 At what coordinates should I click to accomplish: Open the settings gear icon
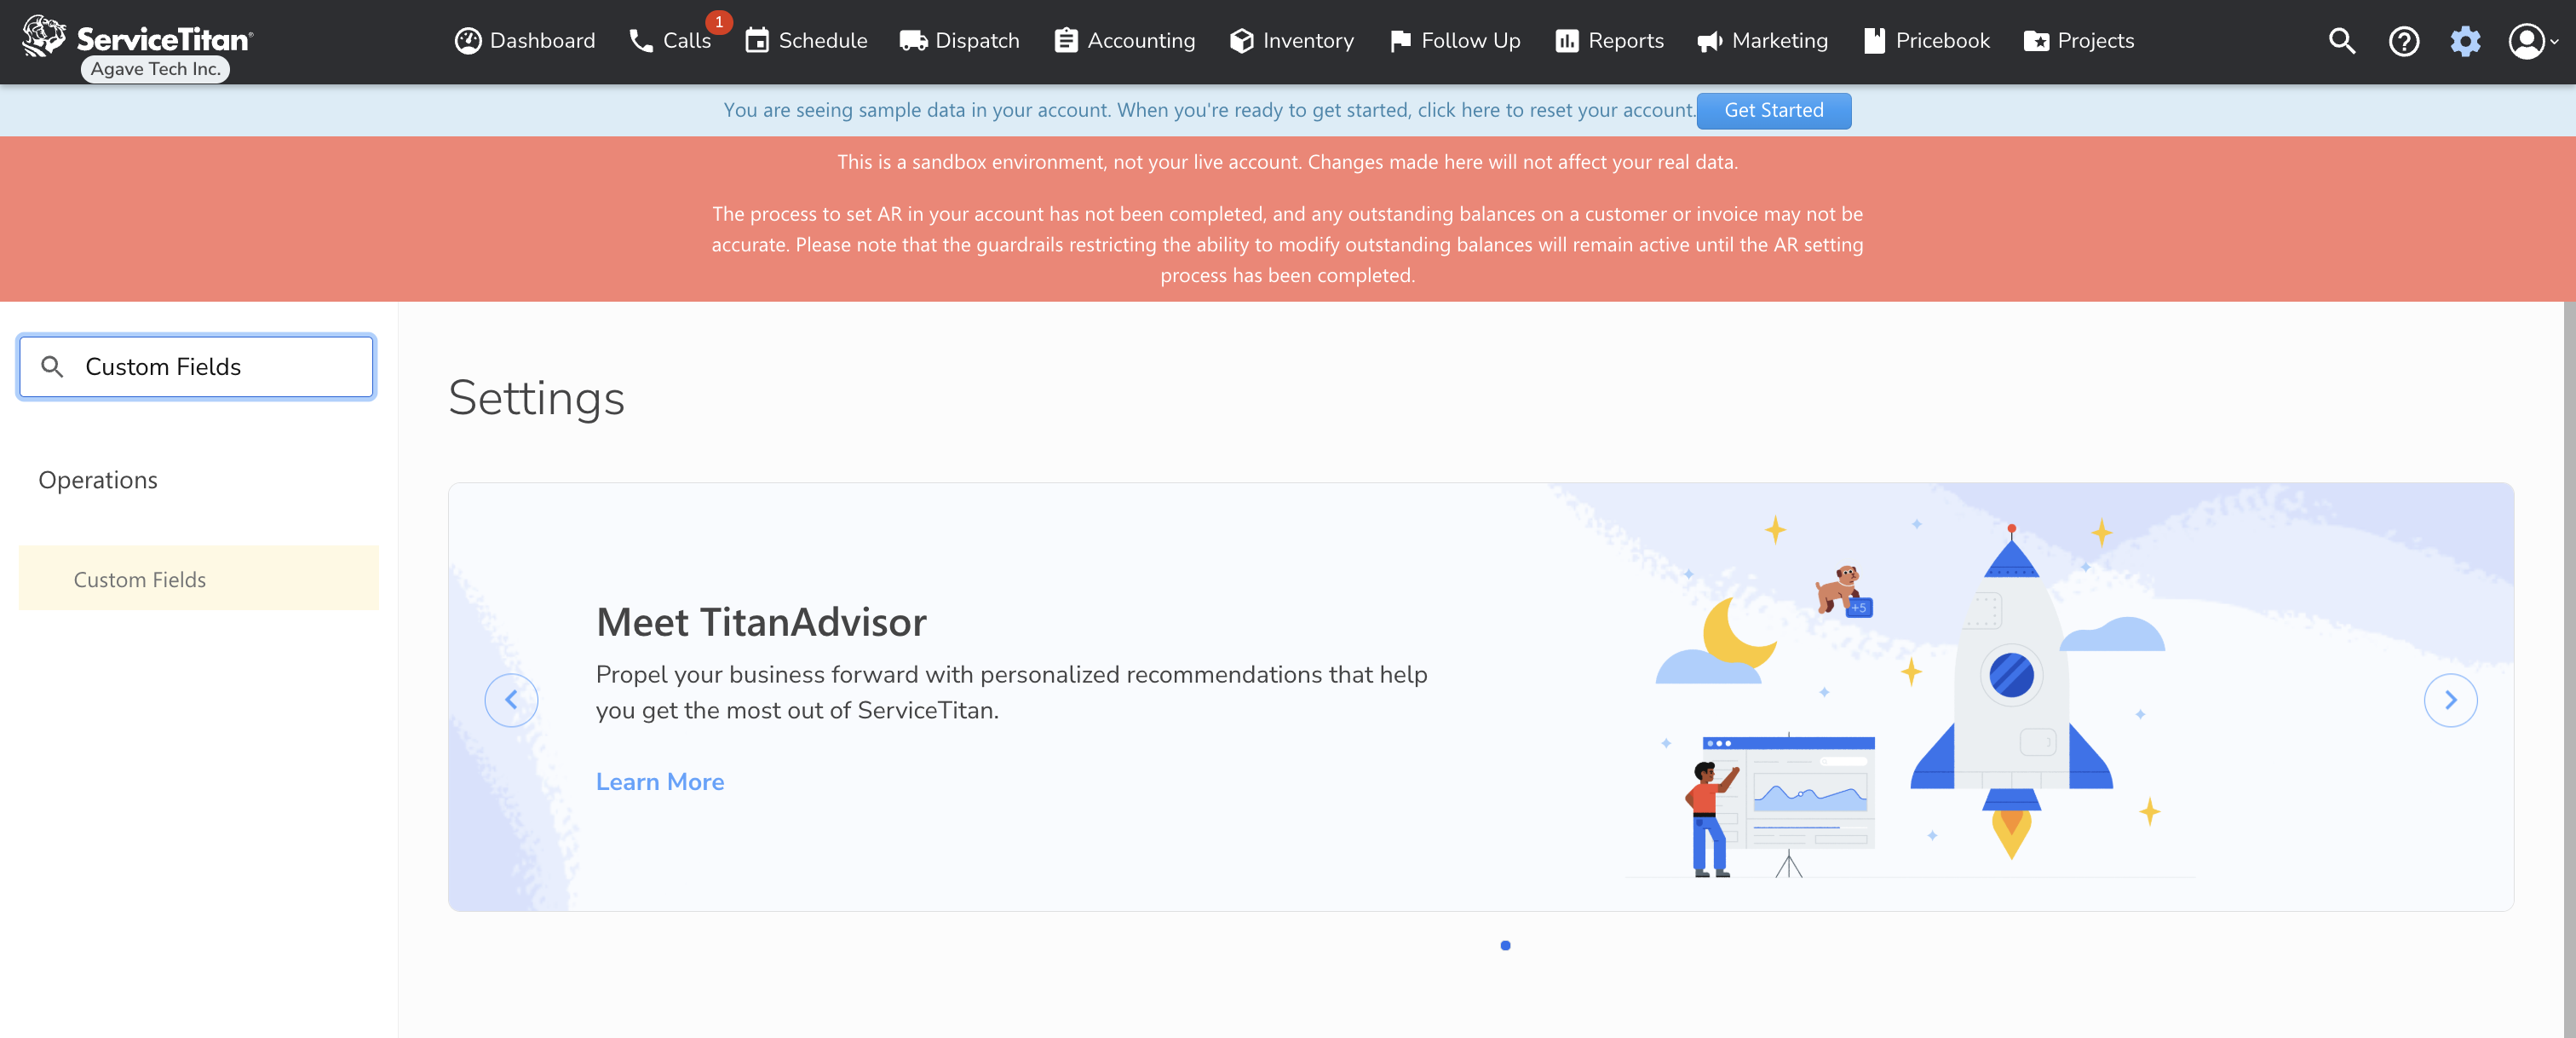point(2465,41)
